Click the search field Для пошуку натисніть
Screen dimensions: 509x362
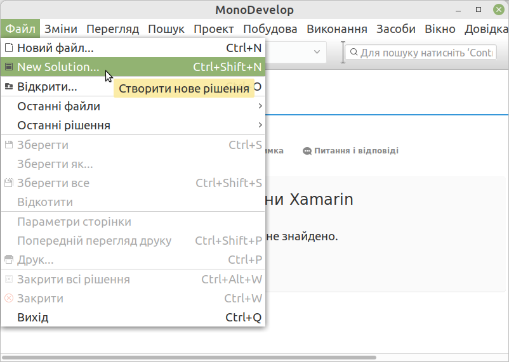421,52
